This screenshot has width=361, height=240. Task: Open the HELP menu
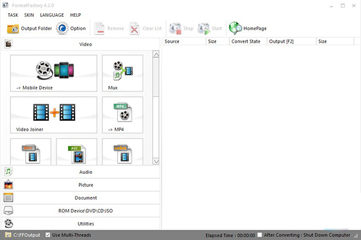click(76, 15)
